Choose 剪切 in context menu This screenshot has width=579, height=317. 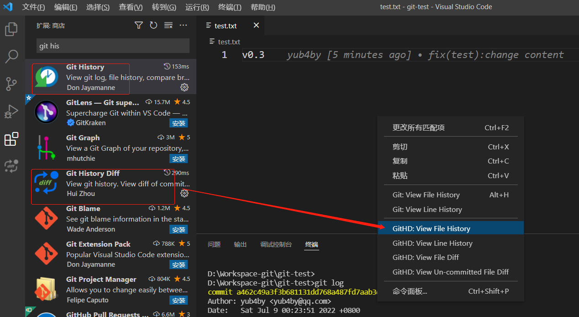click(451, 147)
